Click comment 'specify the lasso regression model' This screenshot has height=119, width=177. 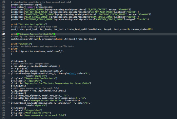[x=33, y=37]
